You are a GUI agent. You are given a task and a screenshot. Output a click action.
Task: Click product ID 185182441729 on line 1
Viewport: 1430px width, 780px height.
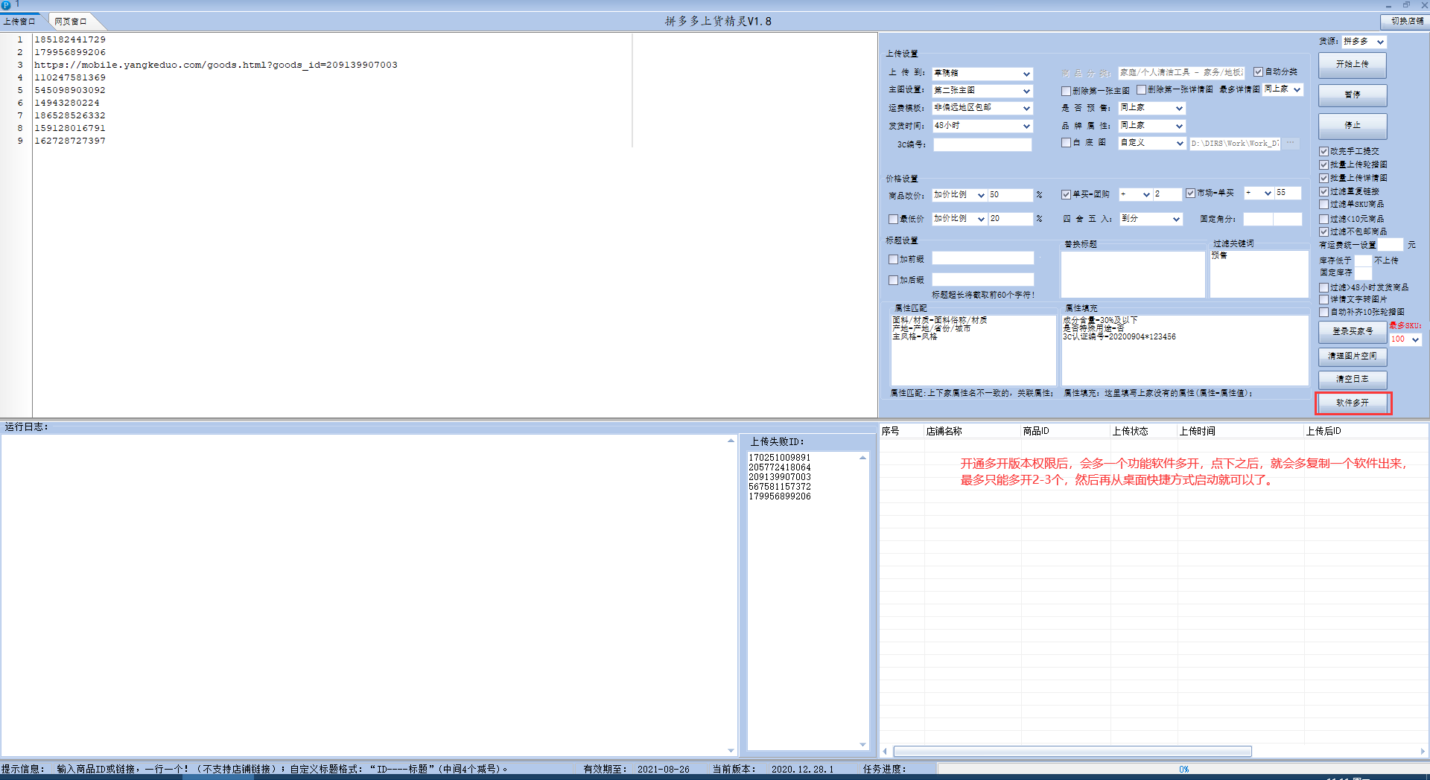point(70,40)
